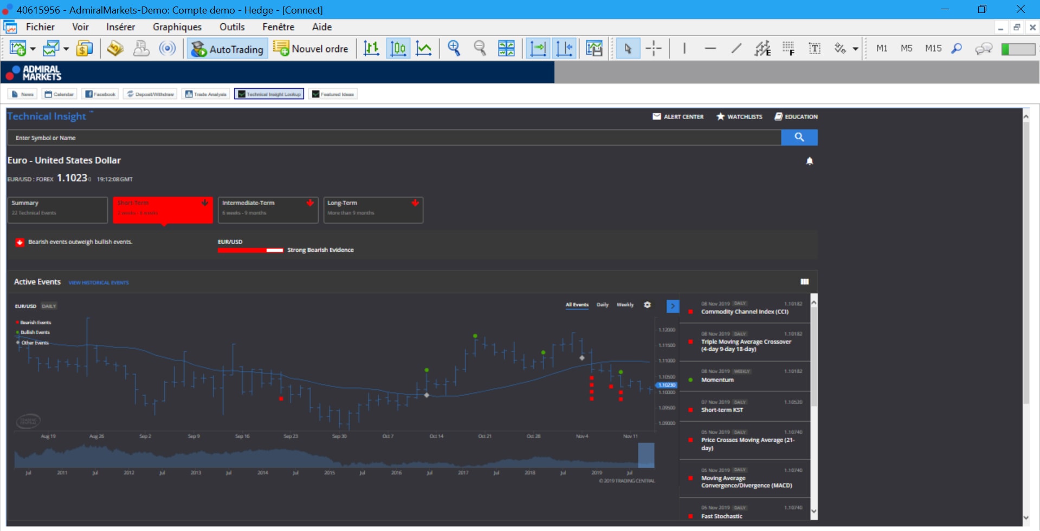The height and width of the screenshot is (531, 1040).
Task: Disable AutoTrading
Action: click(227, 48)
